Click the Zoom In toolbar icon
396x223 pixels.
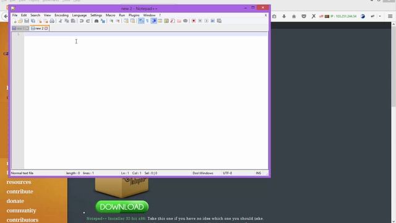(111, 21)
